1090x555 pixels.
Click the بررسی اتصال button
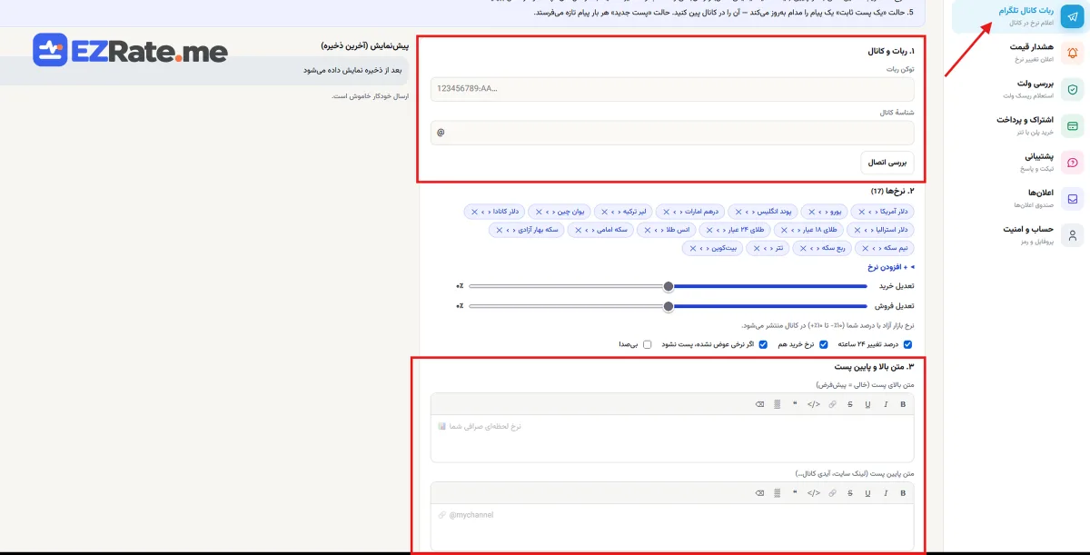tap(887, 163)
